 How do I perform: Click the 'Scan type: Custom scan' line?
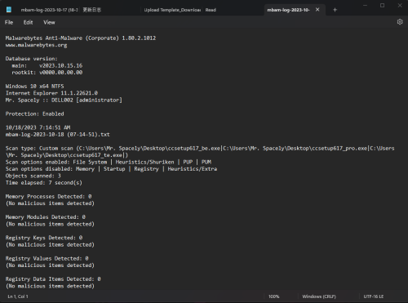pos(200,149)
